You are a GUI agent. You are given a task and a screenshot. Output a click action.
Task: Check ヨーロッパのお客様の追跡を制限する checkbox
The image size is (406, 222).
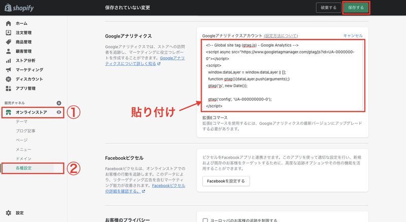(x=206, y=220)
